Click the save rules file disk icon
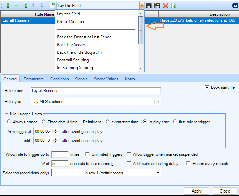Image resolution: width=239 pixels, height=196 pixels. [x=149, y=6]
